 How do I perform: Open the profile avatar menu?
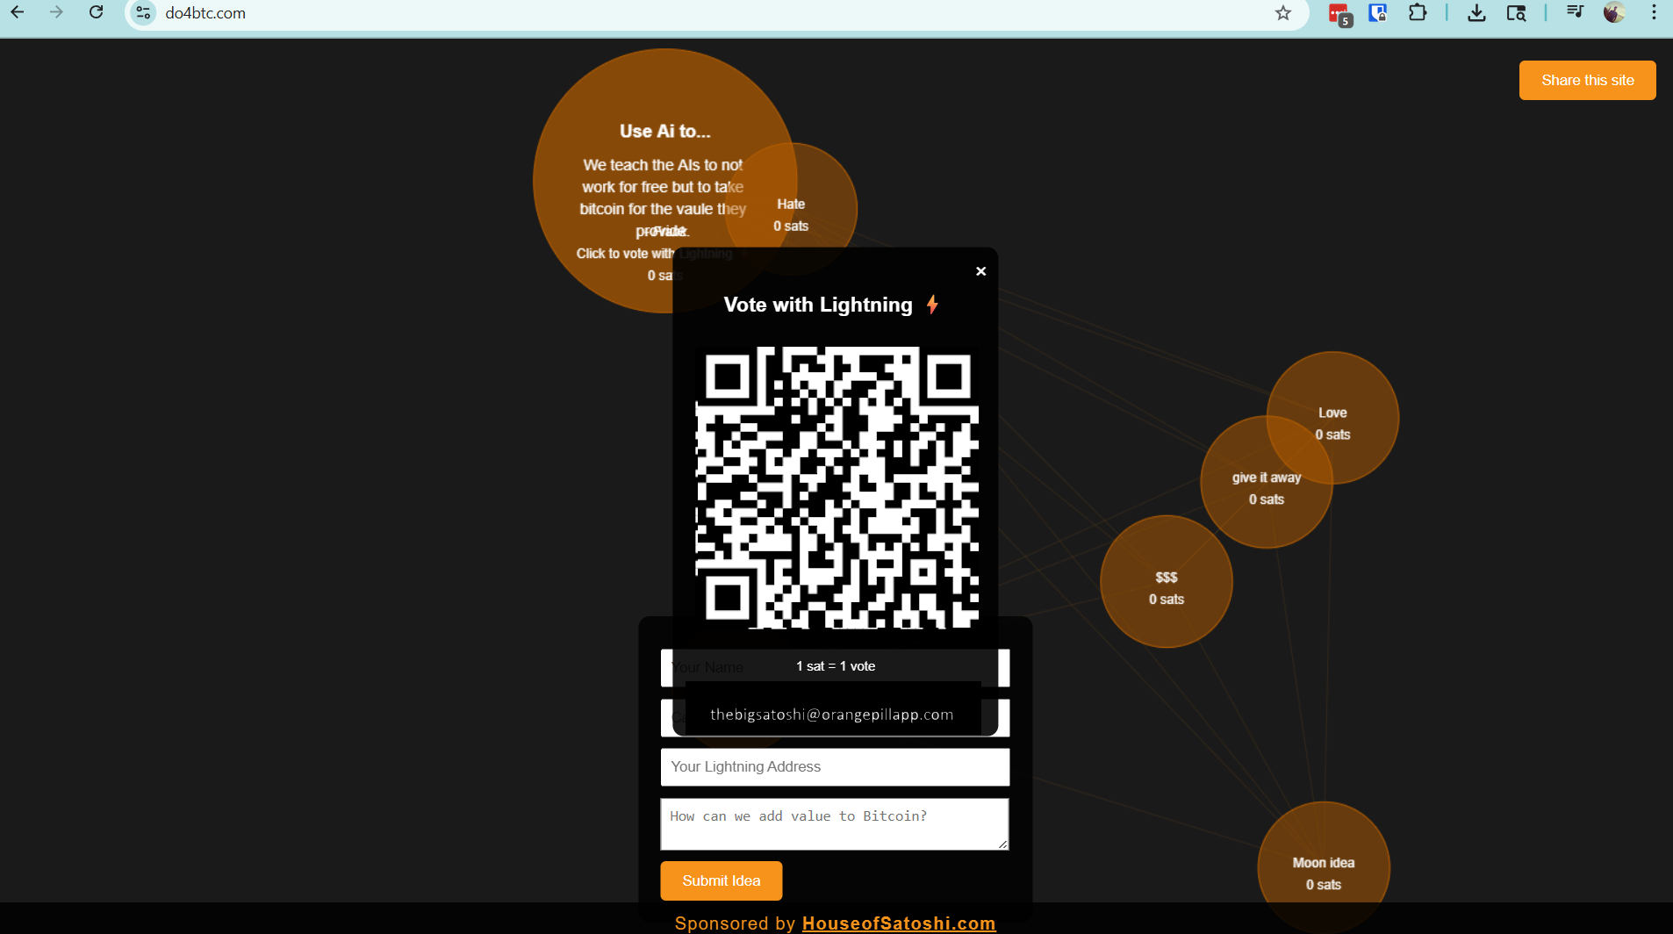click(1614, 13)
